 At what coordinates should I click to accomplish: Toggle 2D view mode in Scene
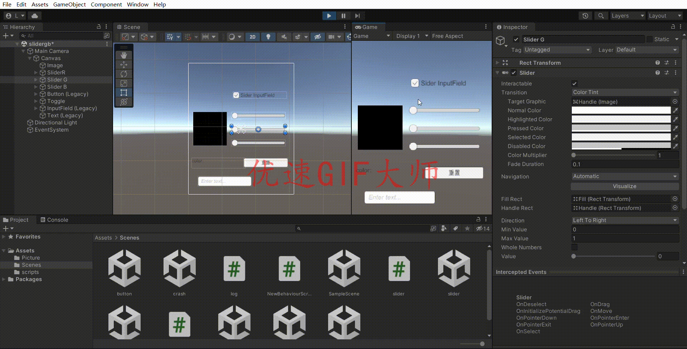[x=253, y=37]
